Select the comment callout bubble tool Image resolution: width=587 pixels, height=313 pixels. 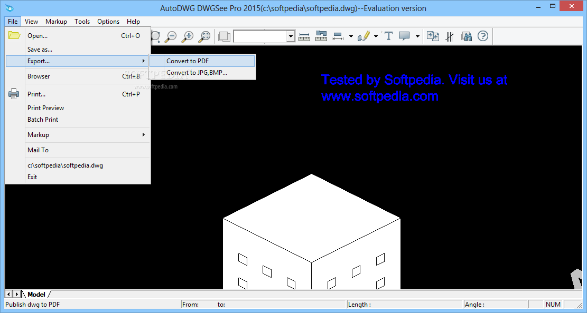[404, 36]
